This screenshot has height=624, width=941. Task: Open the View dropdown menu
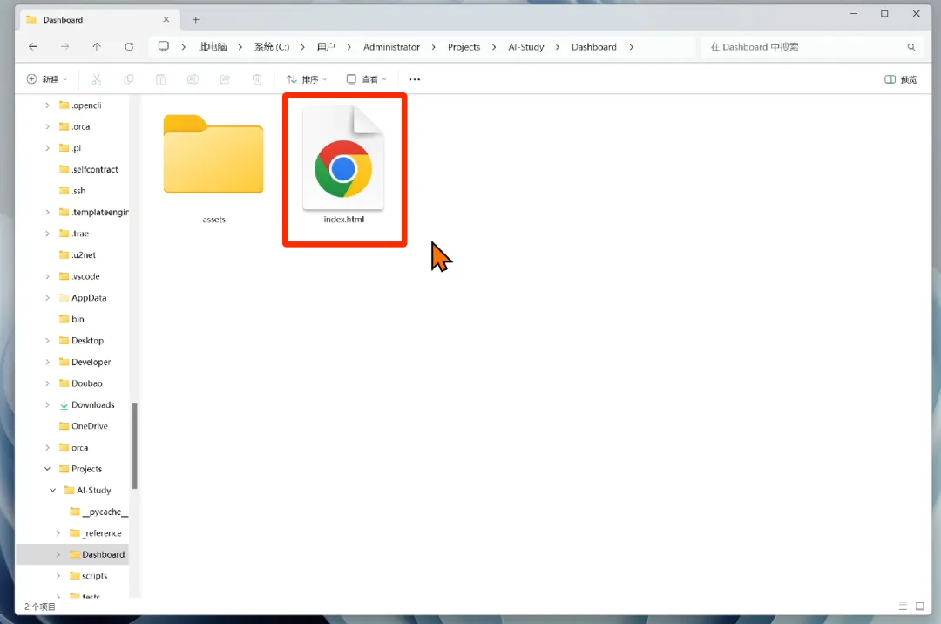[367, 79]
